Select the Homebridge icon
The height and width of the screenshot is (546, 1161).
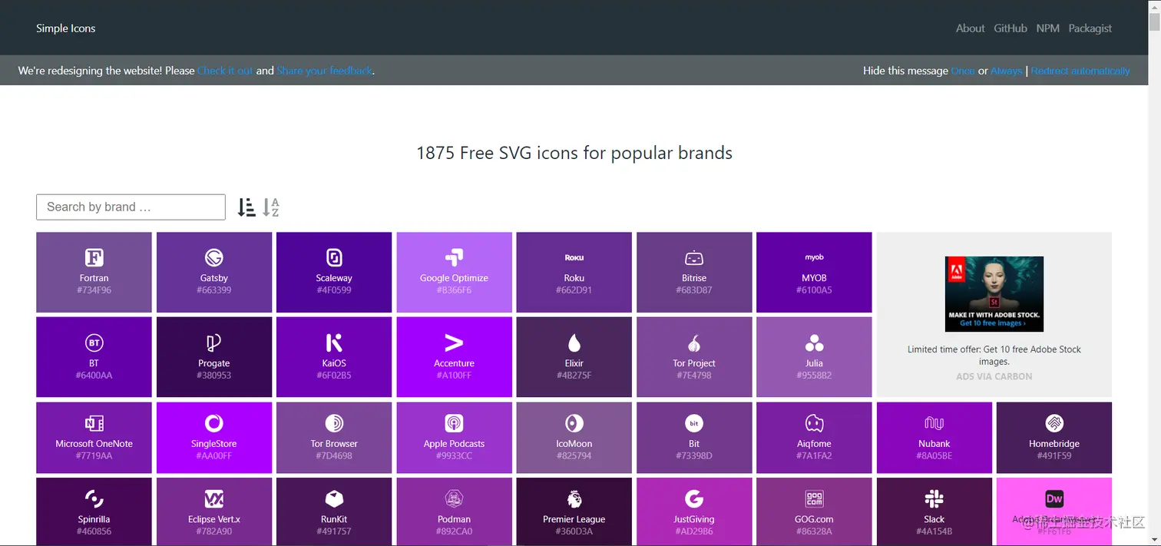pyautogui.click(x=1054, y=423)
